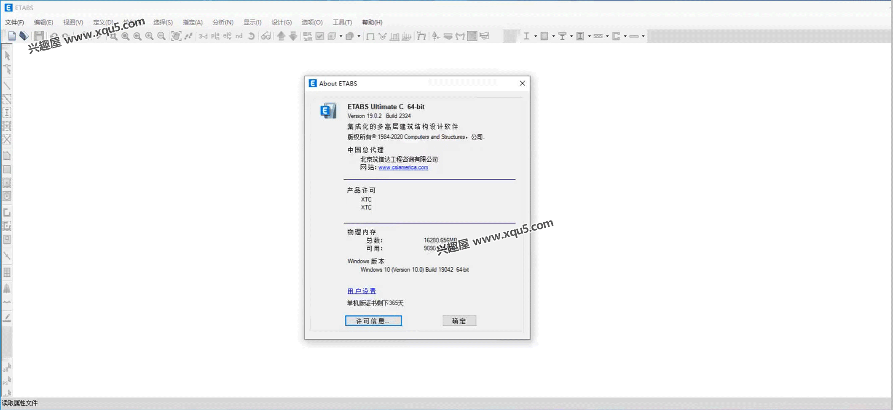The height and width of the screenshot is (410, 893).
Task: Click the show undeformed shape icon
Action: [x=370, y=36]
